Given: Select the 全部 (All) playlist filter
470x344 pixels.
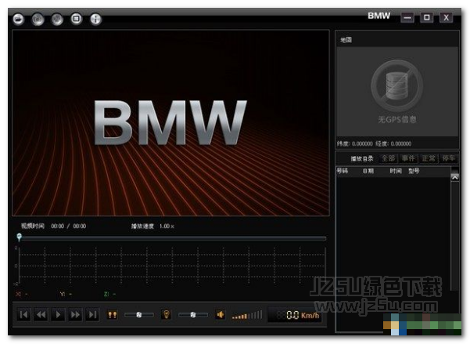Looking at the screenshot, I should tap(388, 158).
